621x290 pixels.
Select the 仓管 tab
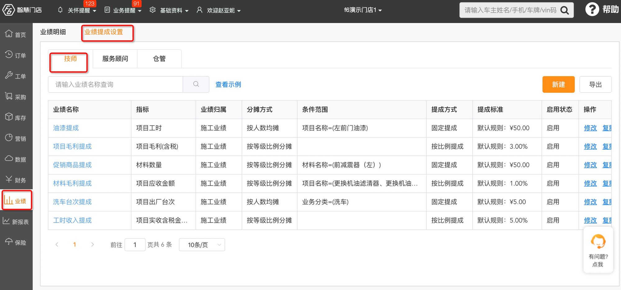point(159,58)
